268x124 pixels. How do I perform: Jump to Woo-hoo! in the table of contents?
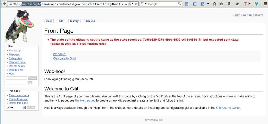(60, 54)
